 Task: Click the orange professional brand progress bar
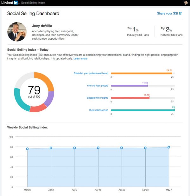coord(142,73)
